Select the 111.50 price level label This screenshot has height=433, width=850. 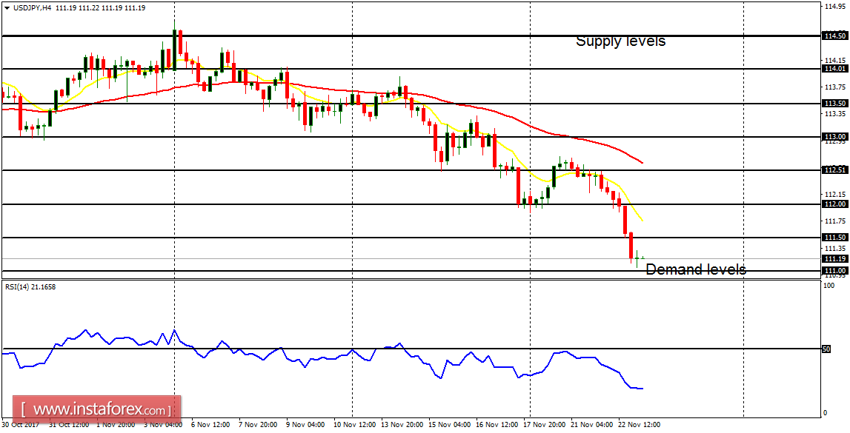[x=834, y=238]
